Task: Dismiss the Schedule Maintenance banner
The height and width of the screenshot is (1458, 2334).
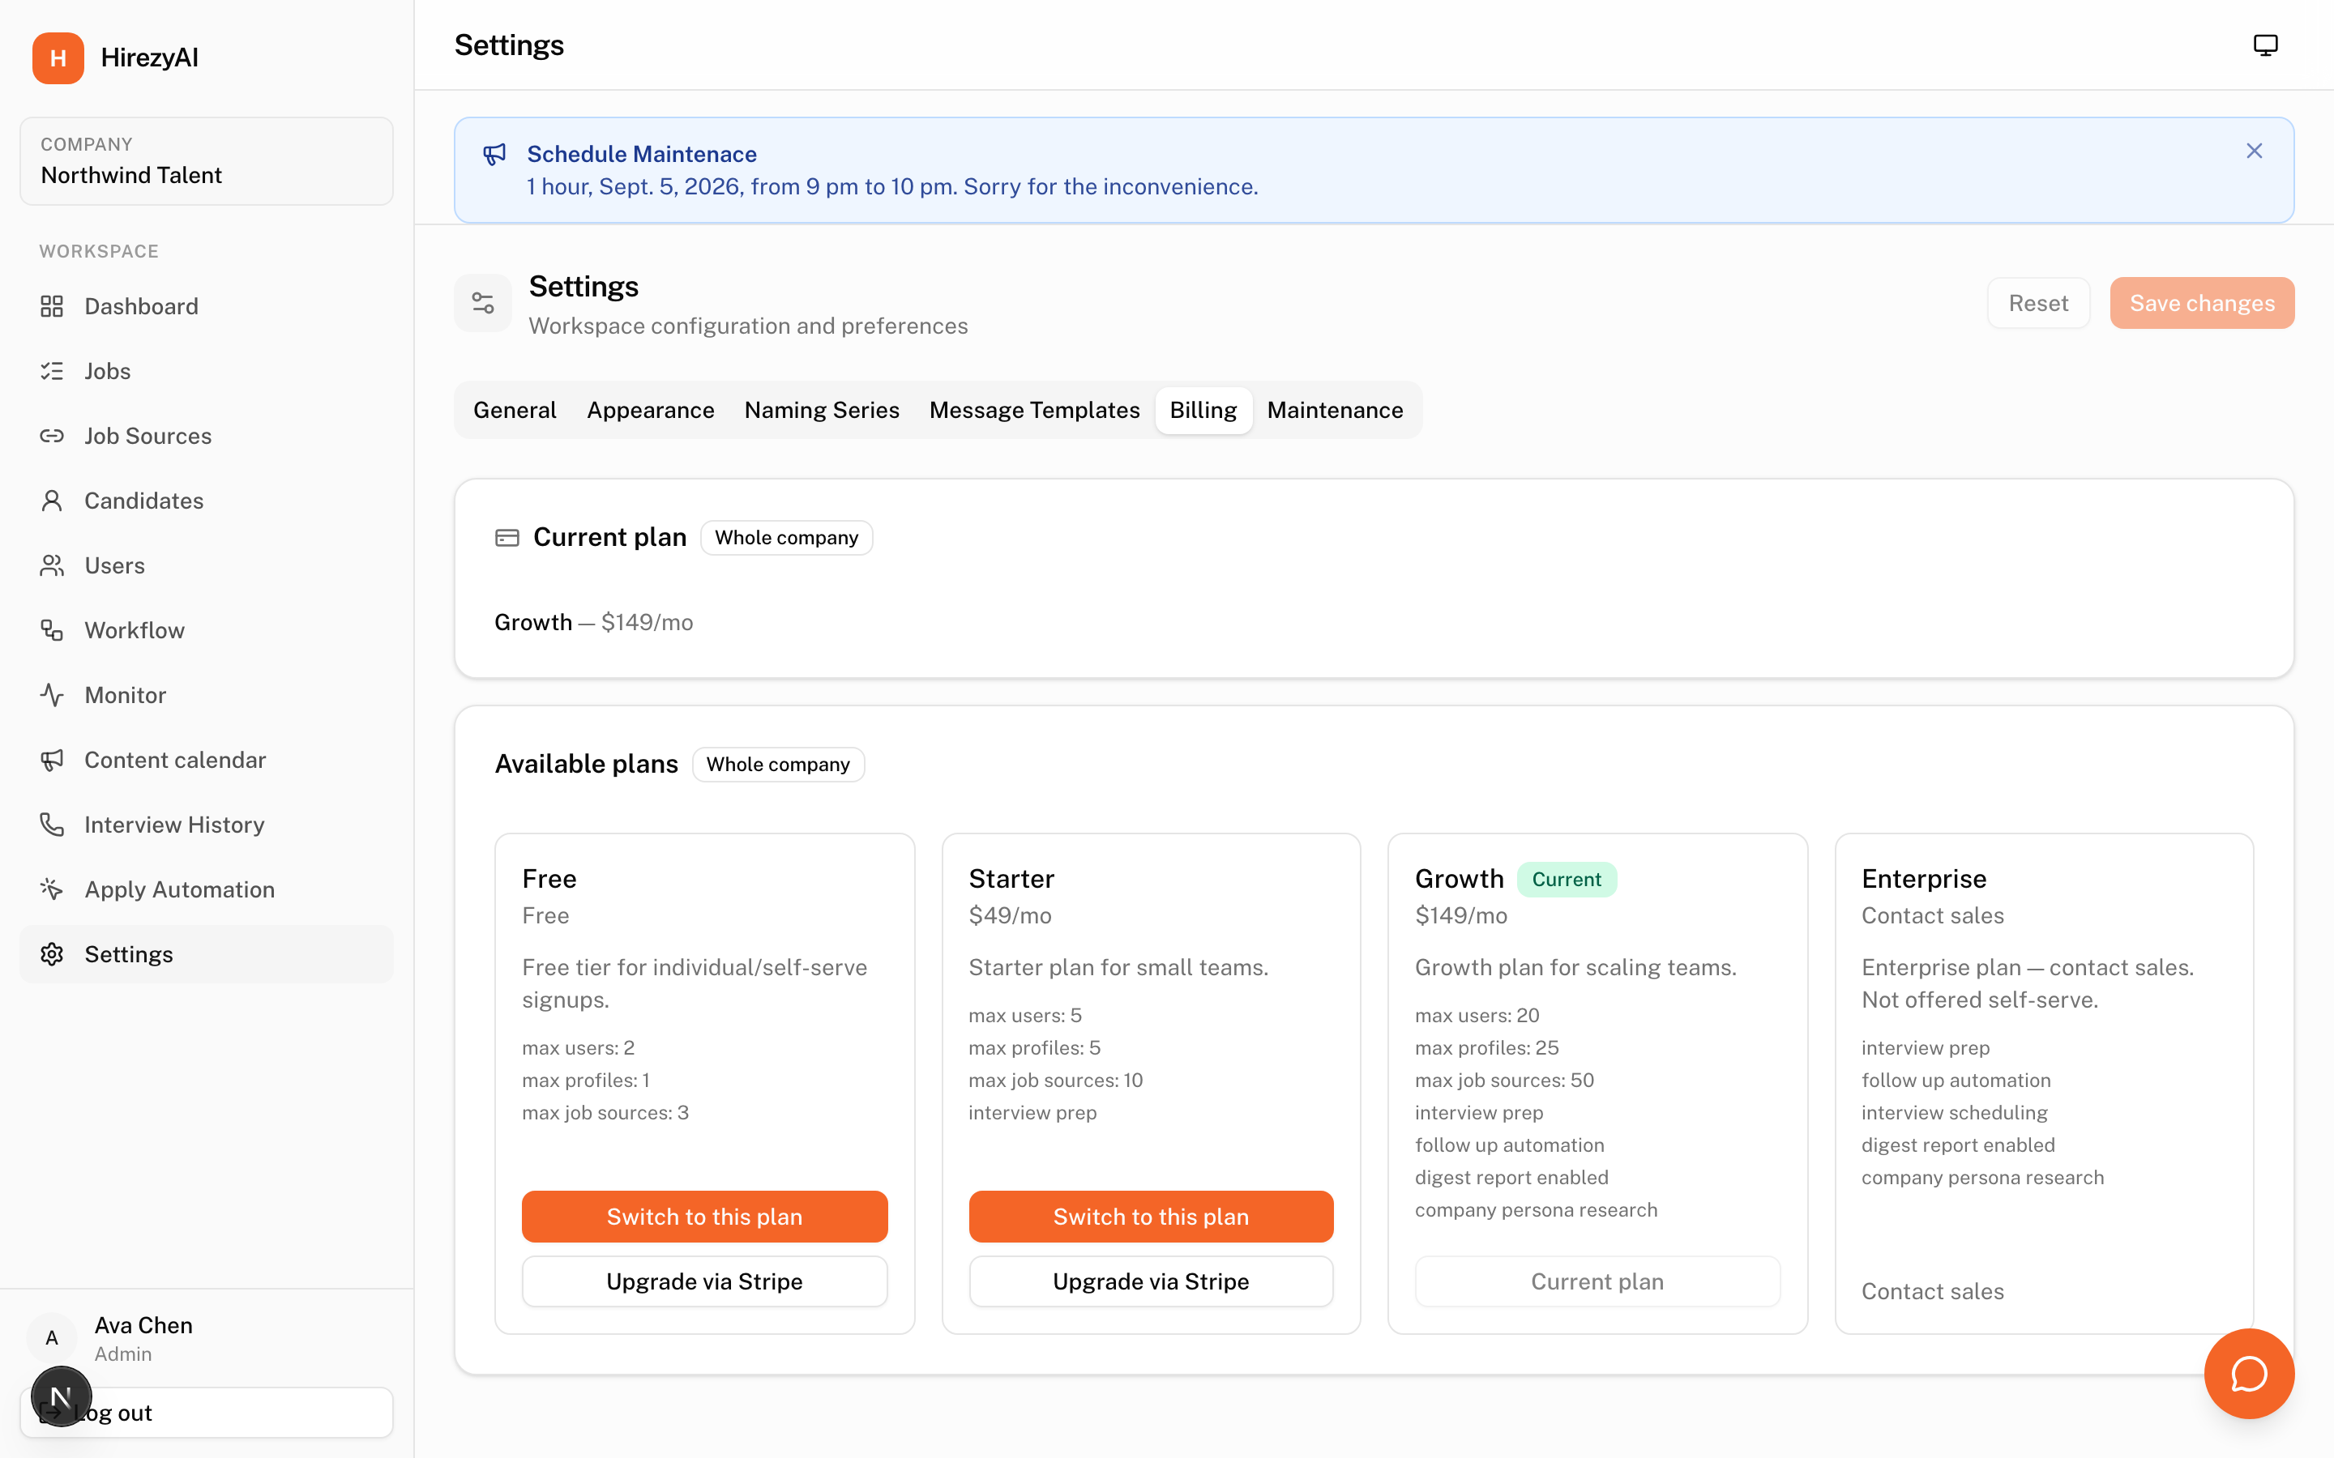Action: 2254,151
